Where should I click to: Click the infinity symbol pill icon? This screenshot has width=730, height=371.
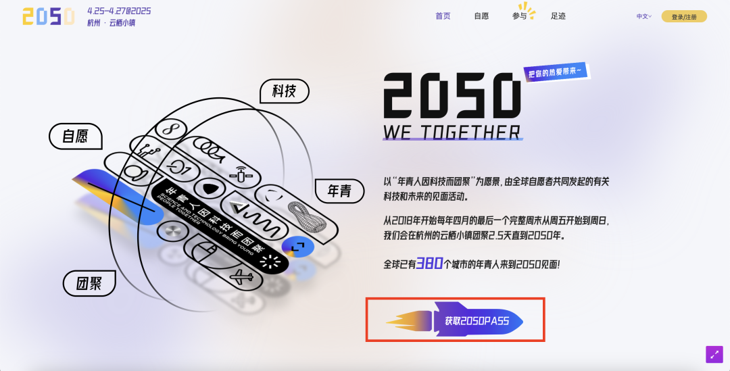(x=171, y=128)
